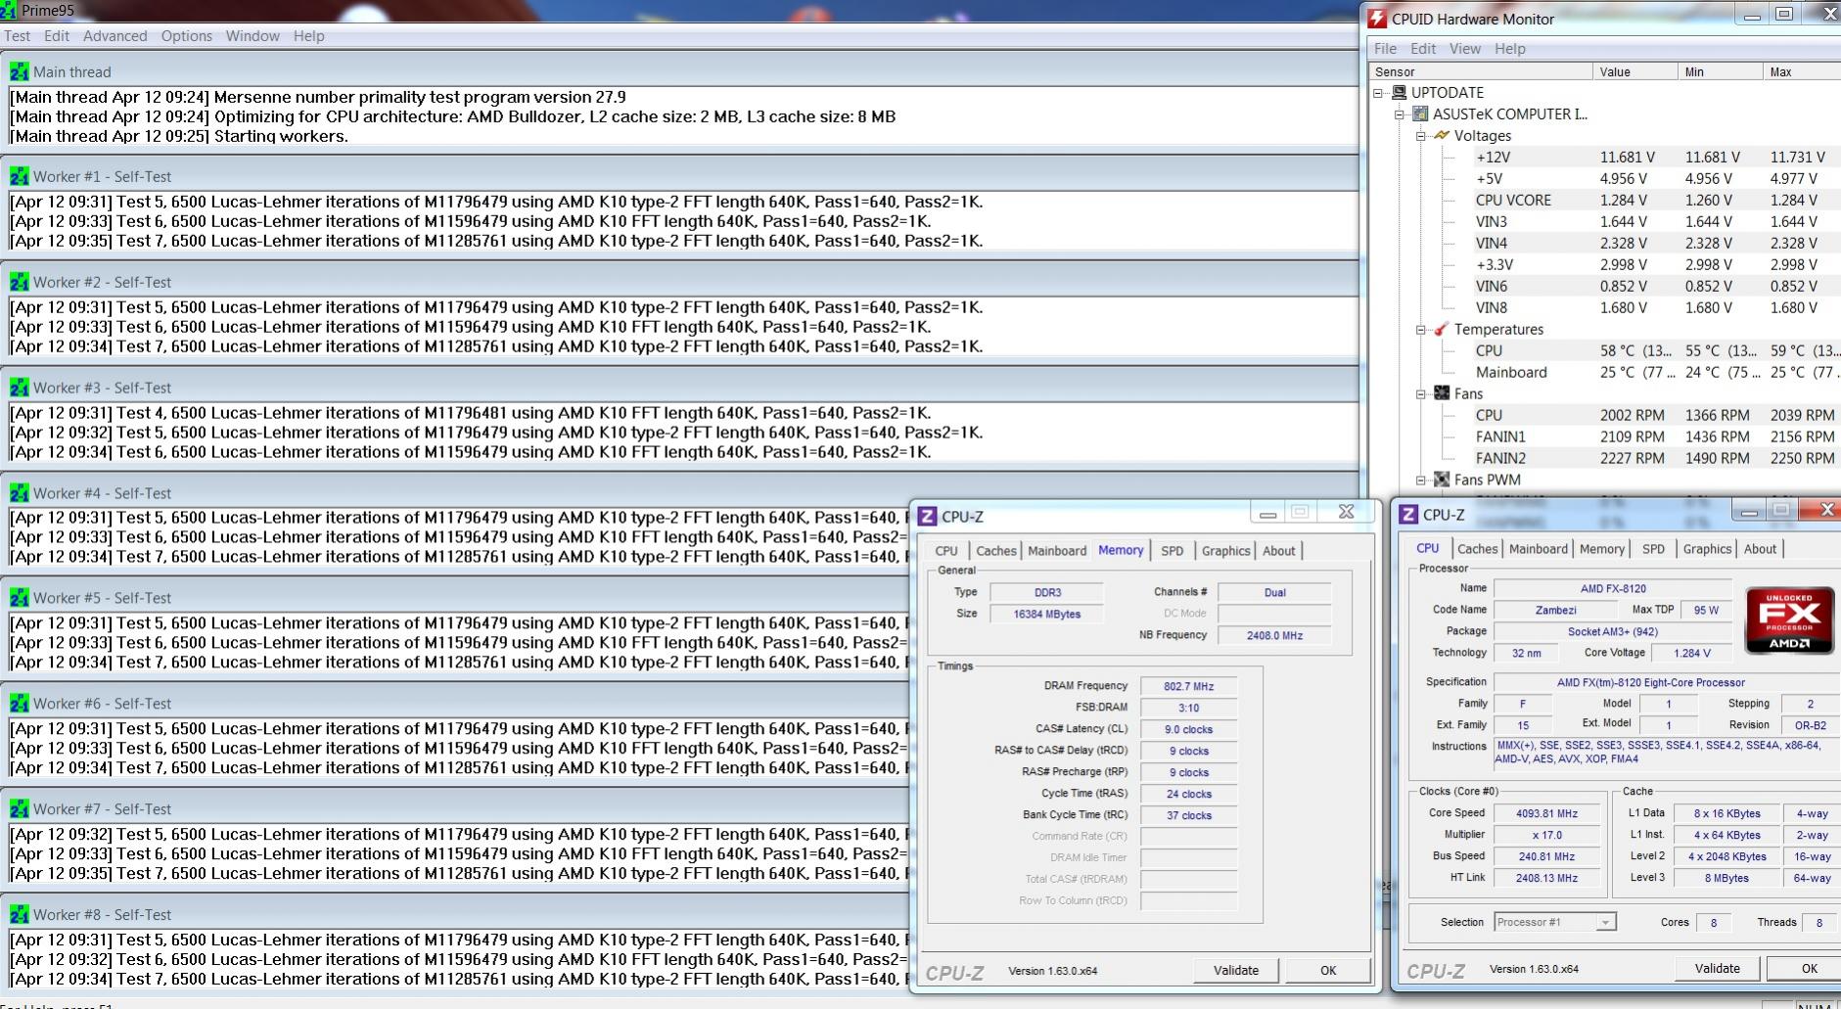Click the Worker #2 Self-Test icon
1841x1009 pixels.
click(x=19, y=282)
